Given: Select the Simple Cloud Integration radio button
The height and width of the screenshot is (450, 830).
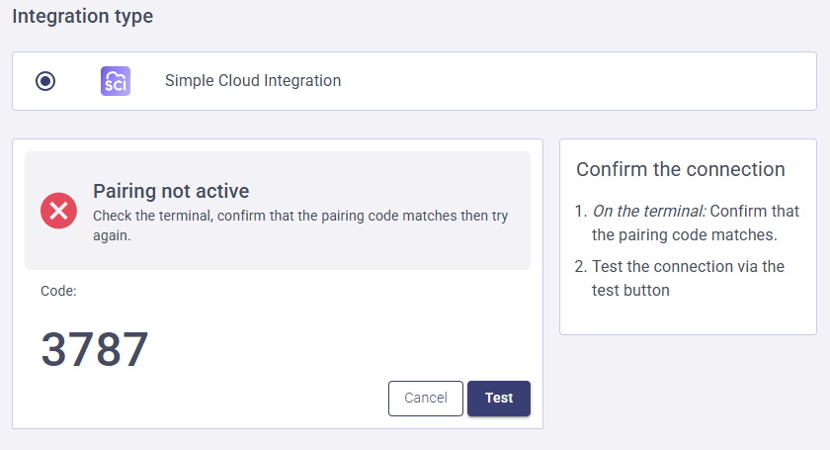Looking at the screenshot, I should 45,81.
